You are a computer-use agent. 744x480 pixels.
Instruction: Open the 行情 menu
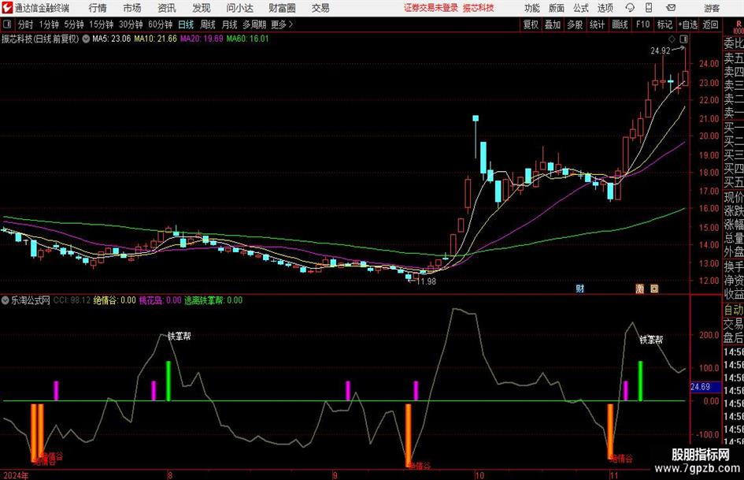98,8
